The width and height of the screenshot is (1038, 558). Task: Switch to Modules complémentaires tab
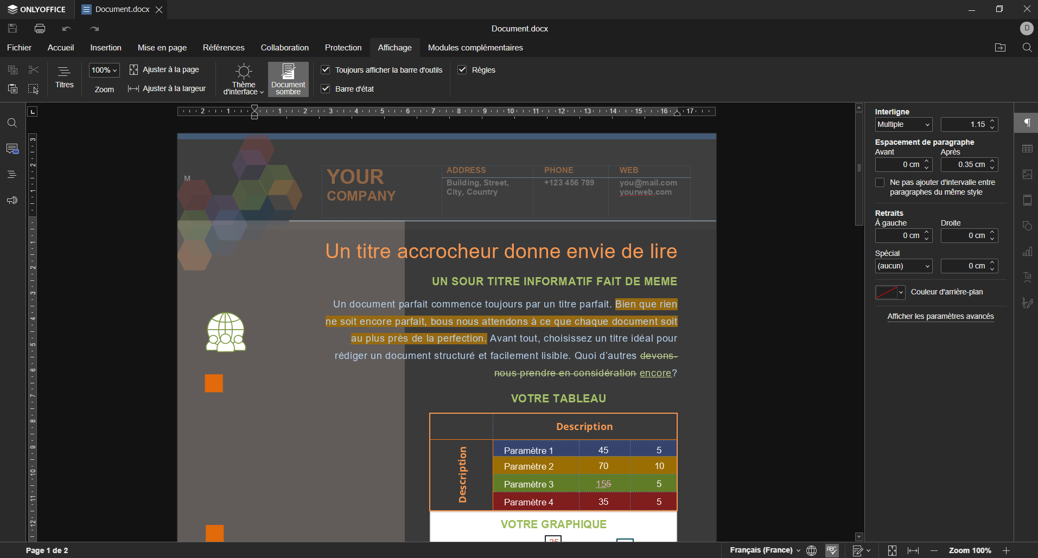click(x=475, y=48)
